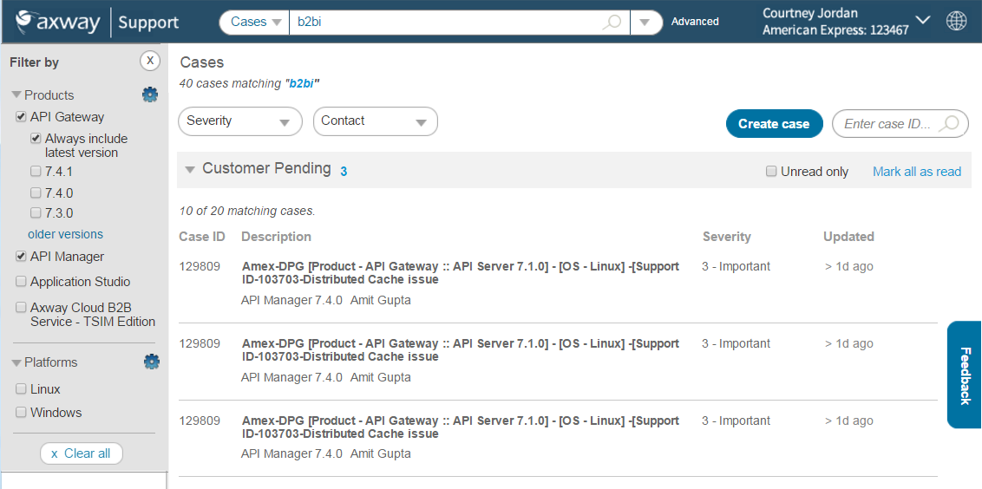Collapse the Customer Pending section
The height and width of the screenshot is (489, 982).
[190, 169]
